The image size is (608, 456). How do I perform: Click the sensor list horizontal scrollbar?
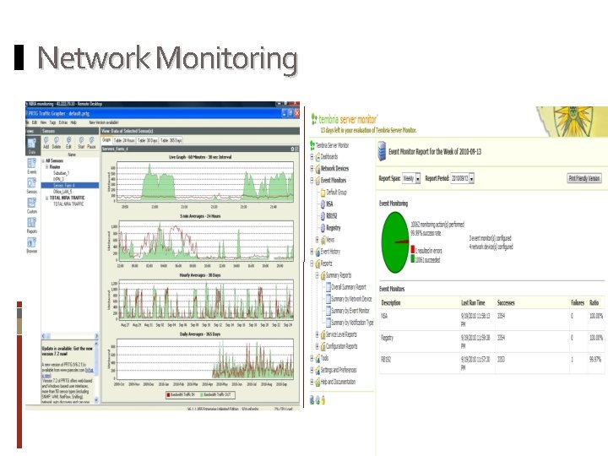(x=70, y=336)
